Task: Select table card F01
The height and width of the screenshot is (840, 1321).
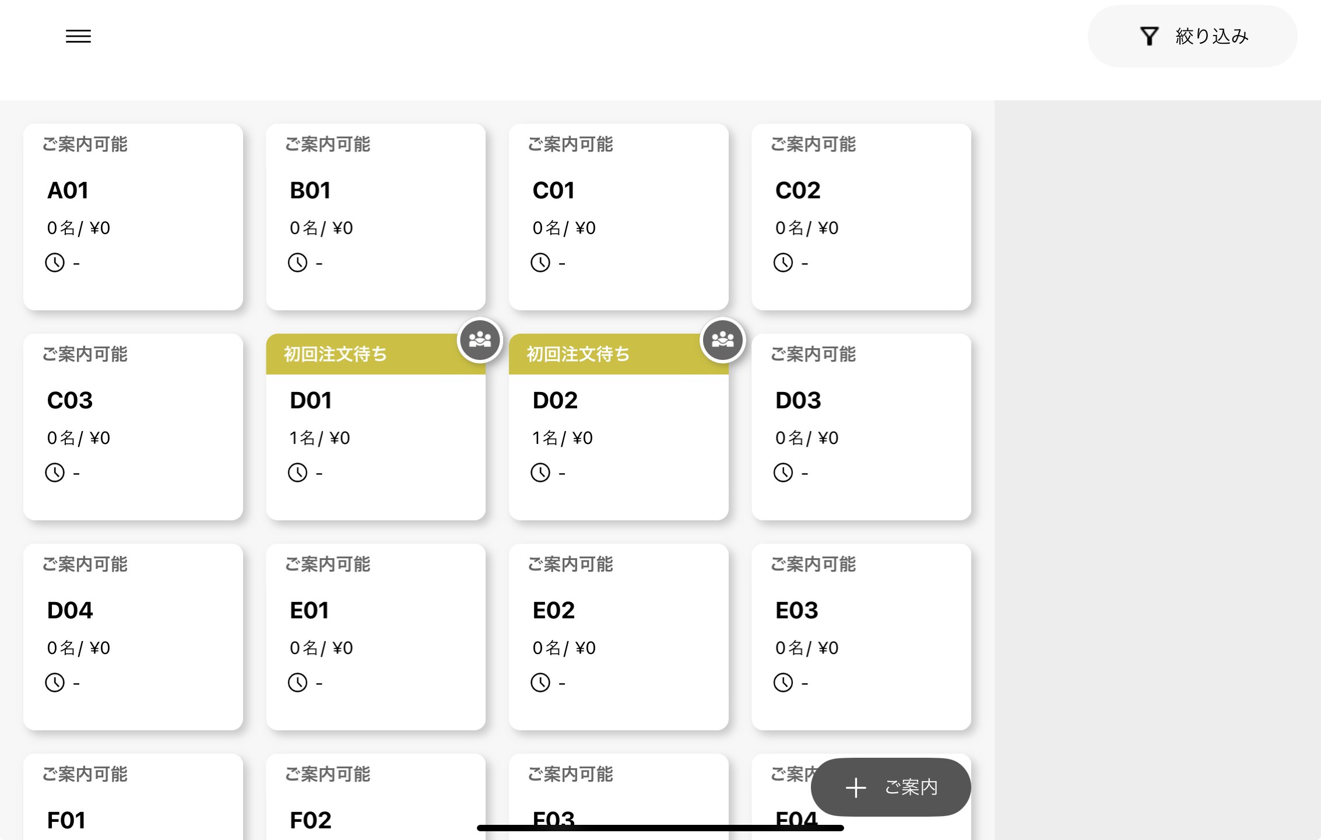Action: 133,805
